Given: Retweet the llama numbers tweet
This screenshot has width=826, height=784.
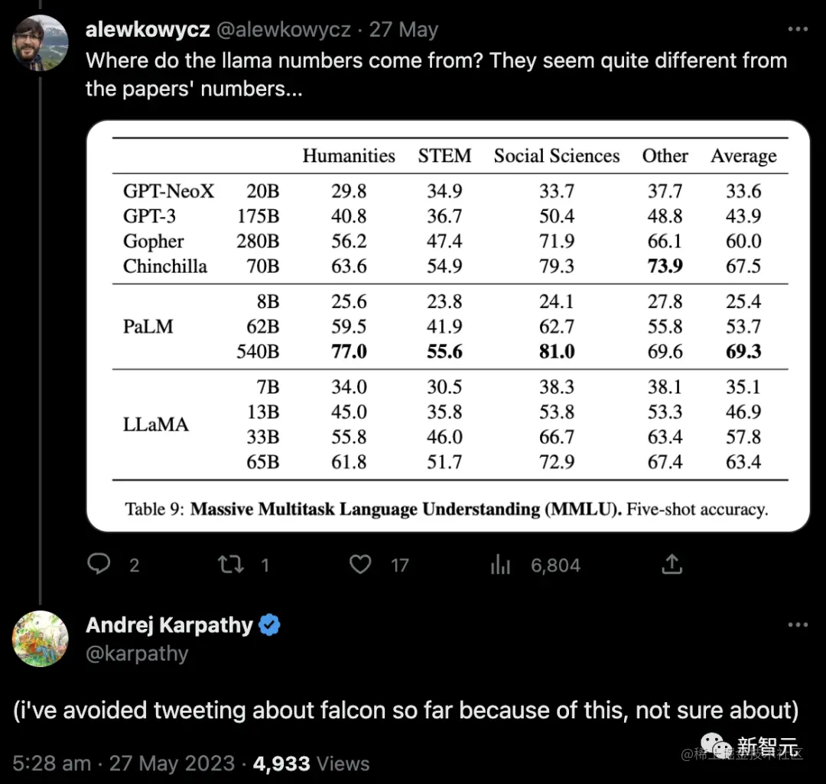Looking at the screenshot, I should click(230, 565).
